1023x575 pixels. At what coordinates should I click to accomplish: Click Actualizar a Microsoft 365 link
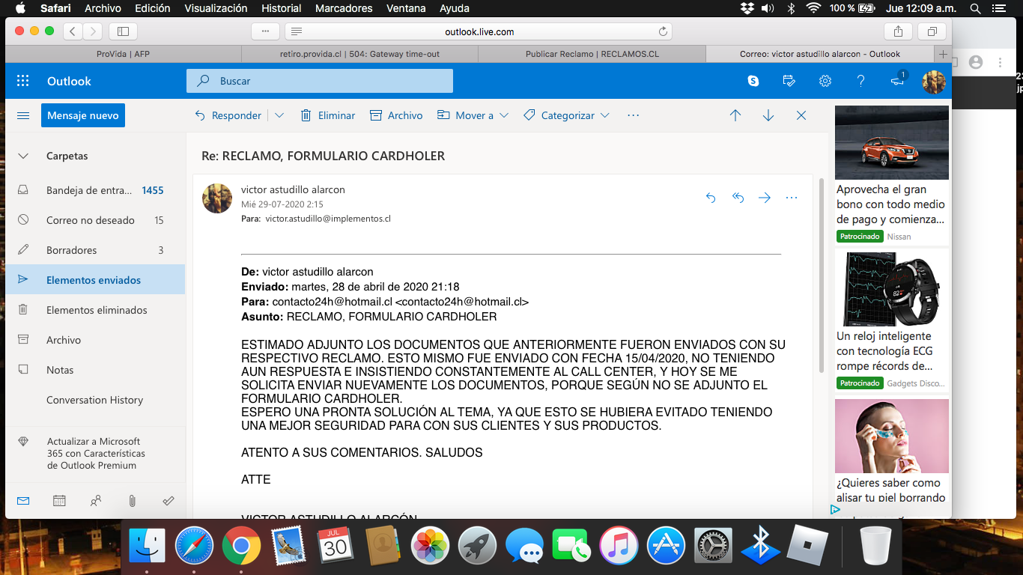[95, 453]
